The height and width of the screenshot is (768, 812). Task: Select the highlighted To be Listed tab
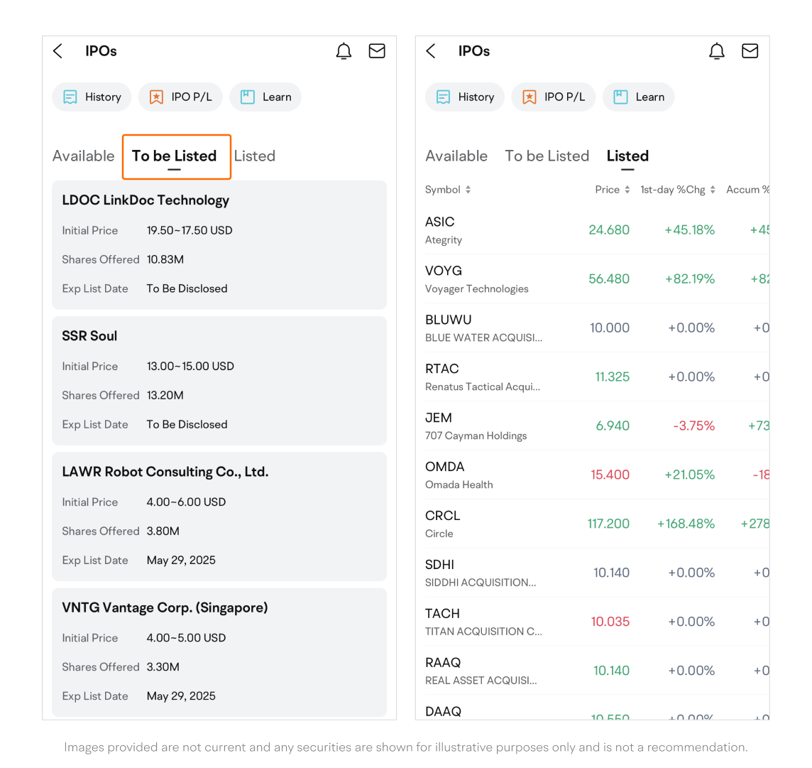tap(175, 156)
